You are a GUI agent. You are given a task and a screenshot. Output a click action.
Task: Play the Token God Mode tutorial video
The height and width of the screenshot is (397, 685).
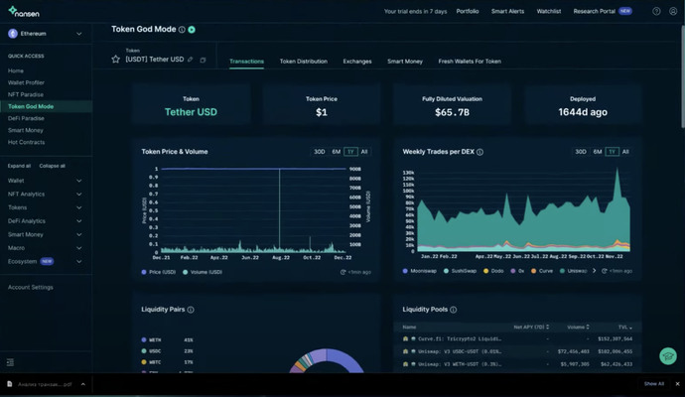pos(192,30)
